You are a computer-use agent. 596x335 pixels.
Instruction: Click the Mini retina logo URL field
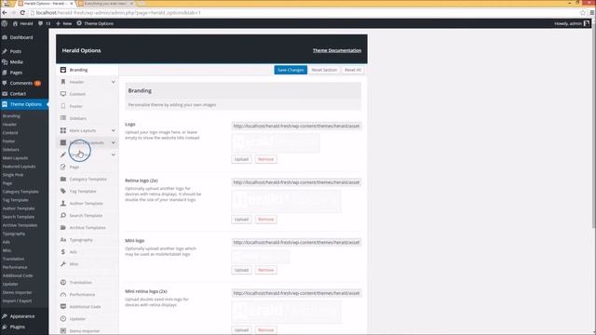(x=296, y=293)
